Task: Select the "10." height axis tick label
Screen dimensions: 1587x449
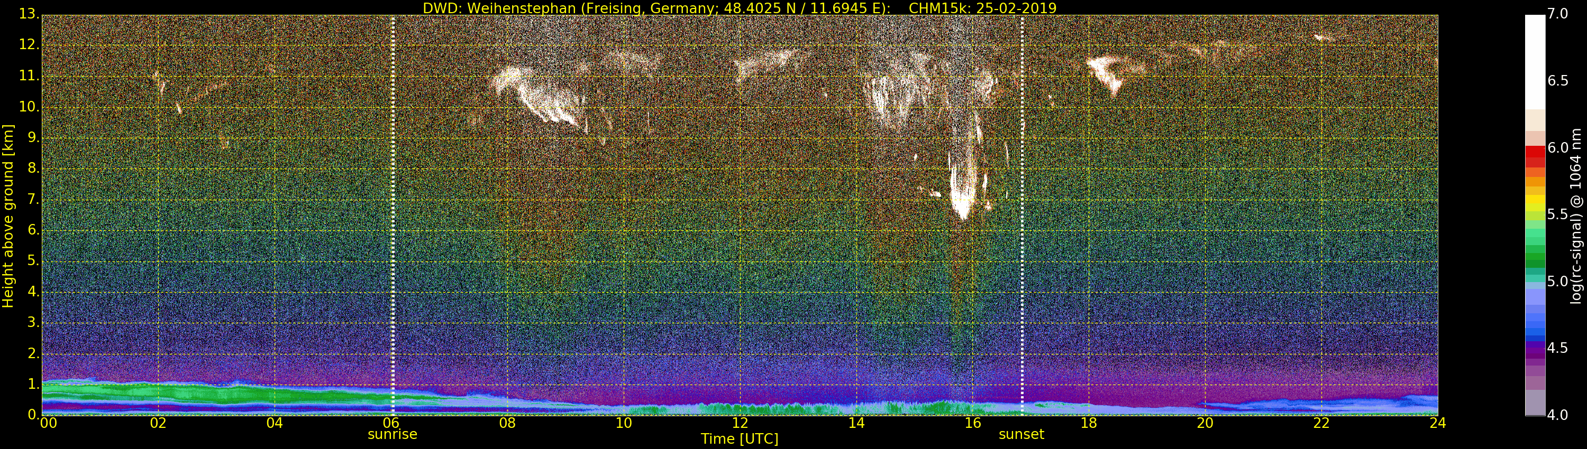Action: pyautogui.click(x=30, y=107)
